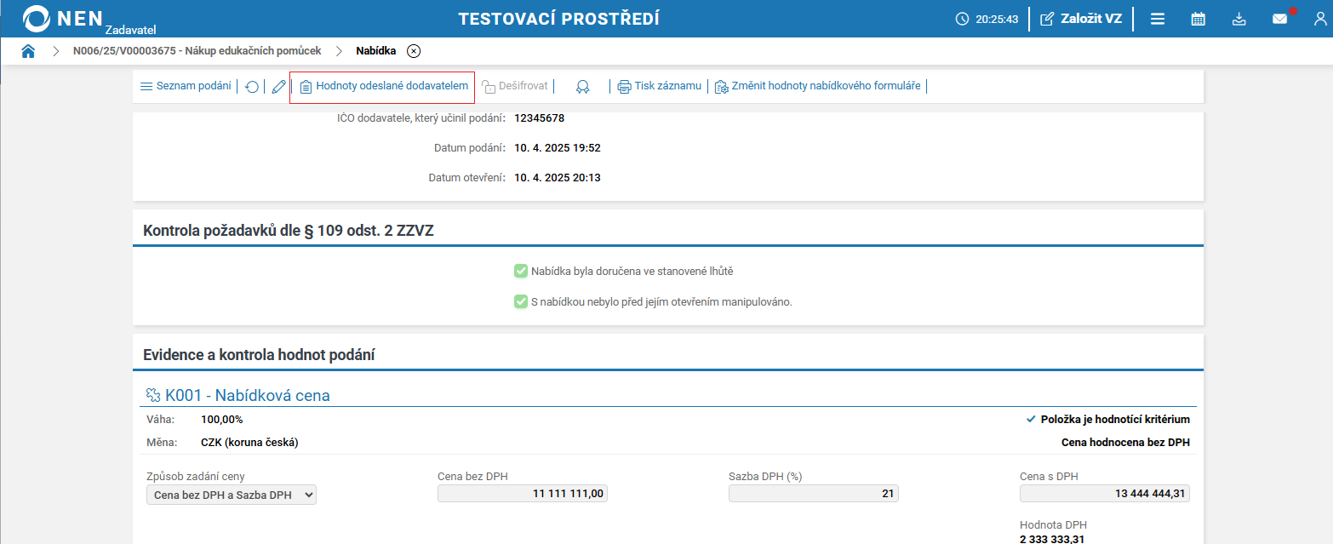Toggle the Položka je hodnotící kritérium checkmark
The width and height of the screenshot is (1333, 544).
(1030, 419)
